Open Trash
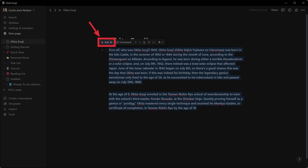 (12, 115)
